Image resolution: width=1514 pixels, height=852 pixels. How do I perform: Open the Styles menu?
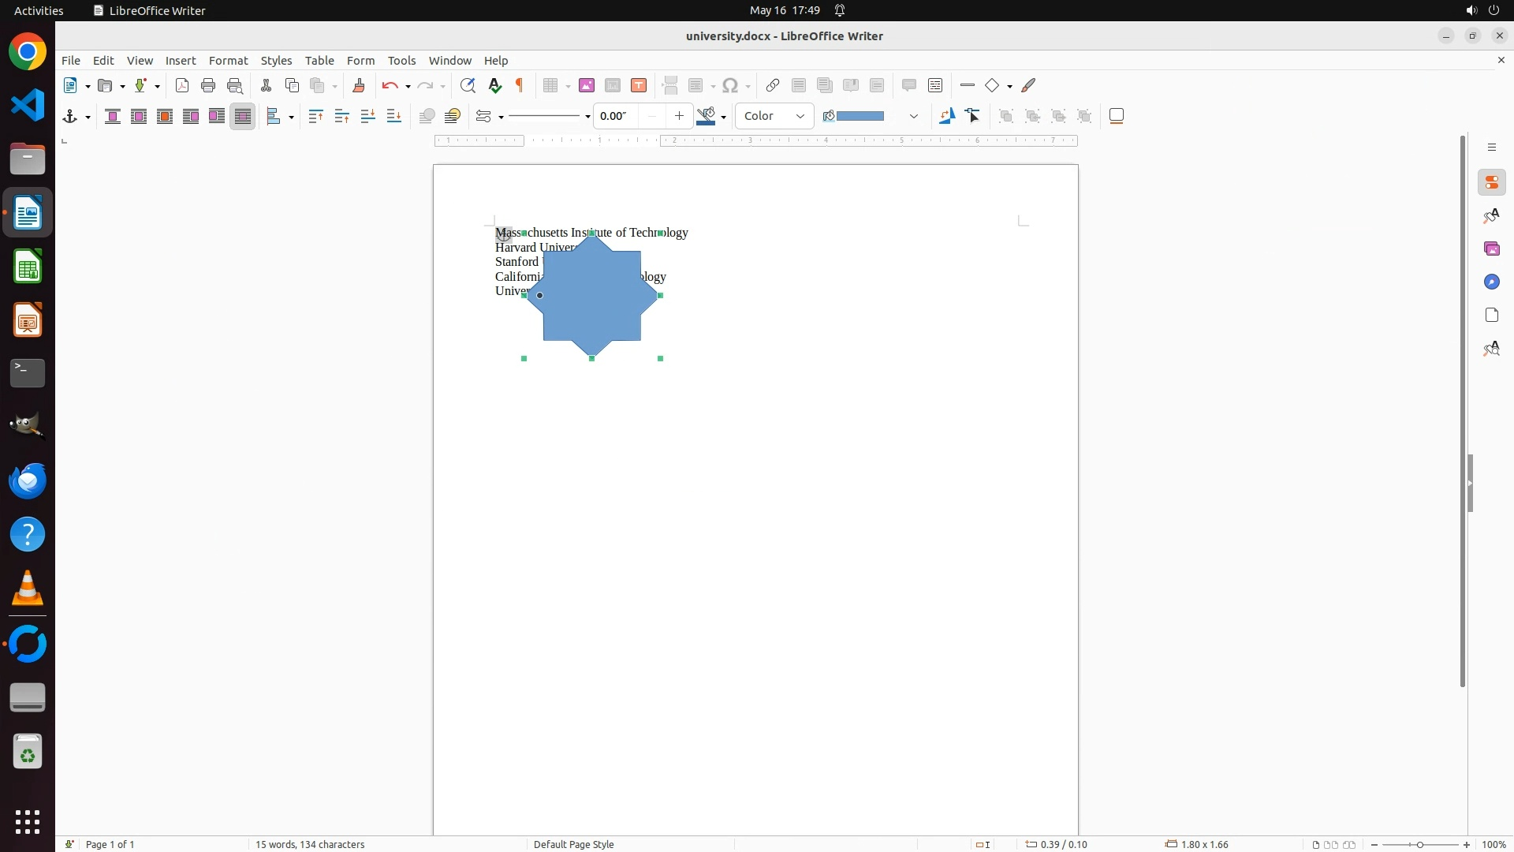[x=276, y=61]
